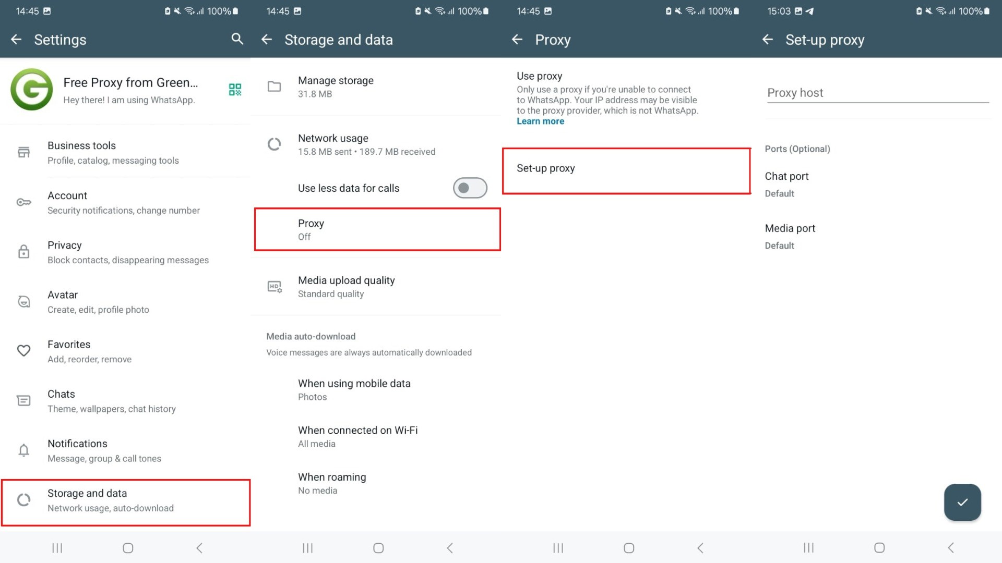Open the Learn more link
The width and height of the screenshot is (1002, 563).
click(x=540, y=120)
